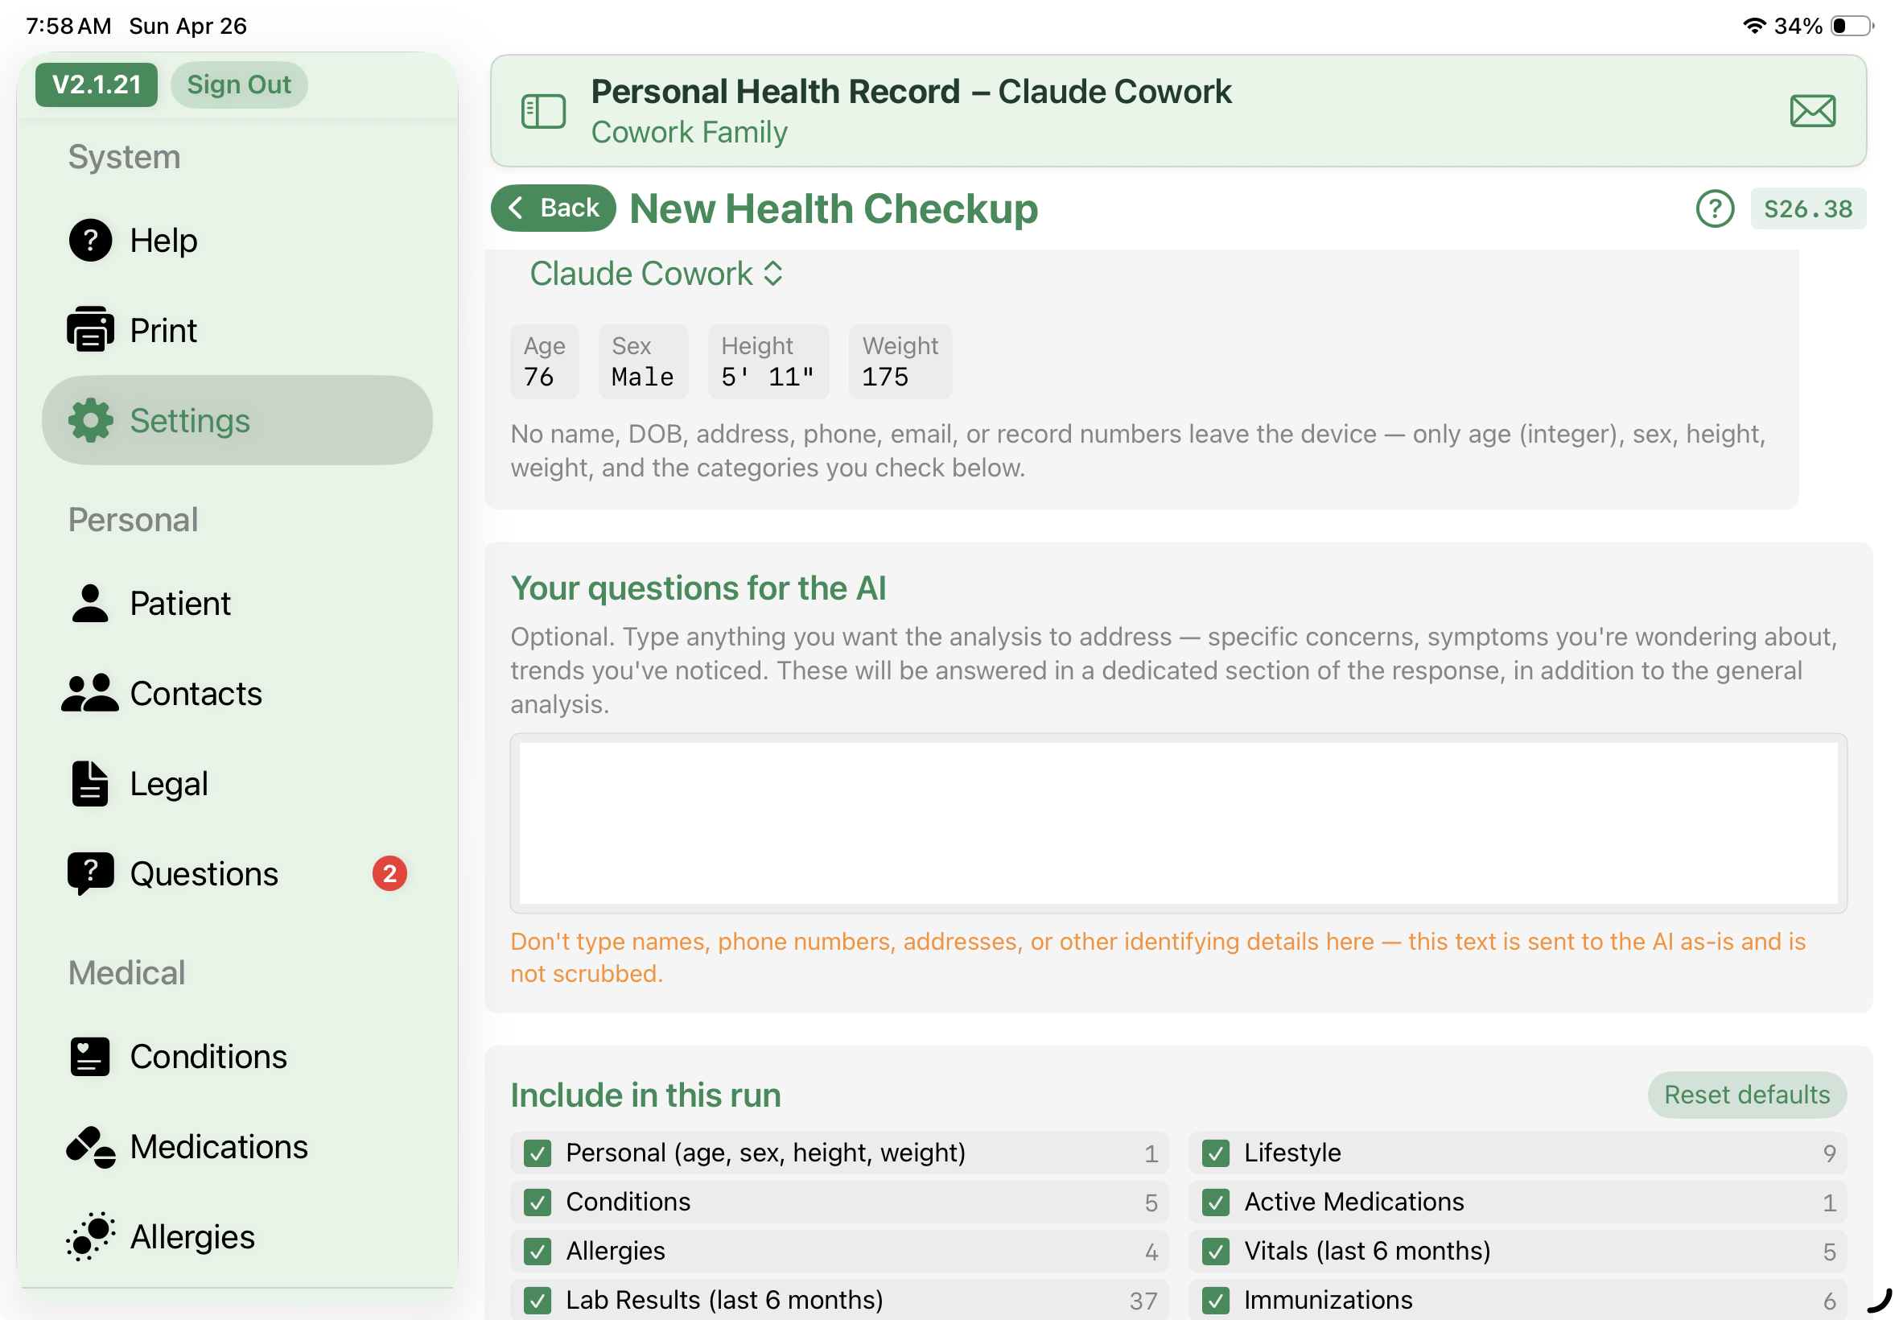The image size is (1899, 1320).
Task: Toggle the sidebar panel icon
Action: pos(543,111)
